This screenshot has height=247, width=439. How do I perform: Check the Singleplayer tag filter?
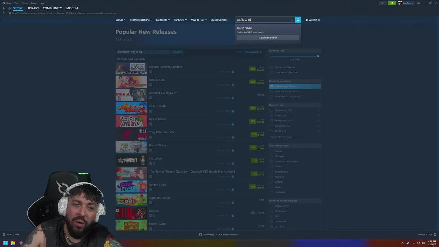272,110
